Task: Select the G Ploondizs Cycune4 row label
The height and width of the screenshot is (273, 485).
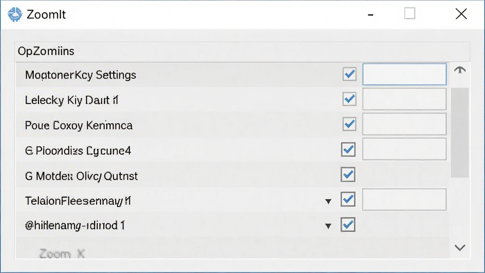Action: pos(78,151)
